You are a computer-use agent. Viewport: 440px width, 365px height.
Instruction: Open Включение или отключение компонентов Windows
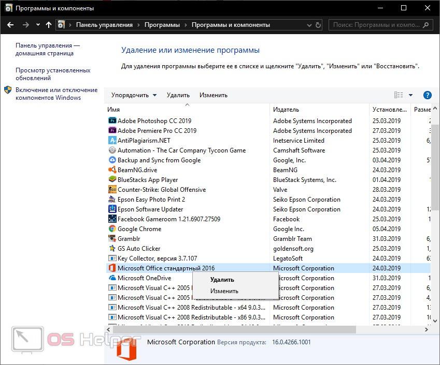tap(56, 94)
